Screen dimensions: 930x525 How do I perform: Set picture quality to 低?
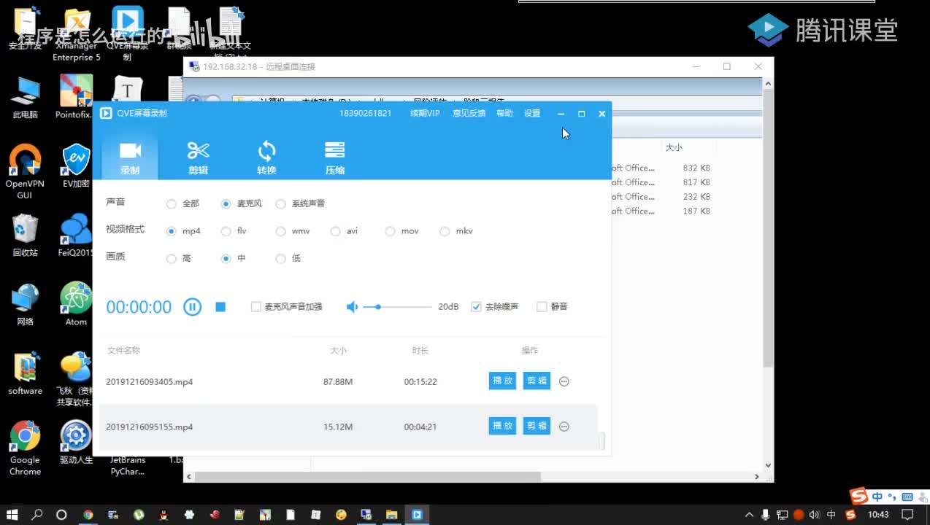coord(288,259)
